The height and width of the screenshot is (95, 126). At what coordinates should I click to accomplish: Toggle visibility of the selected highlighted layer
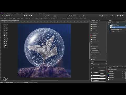point(125,27)
